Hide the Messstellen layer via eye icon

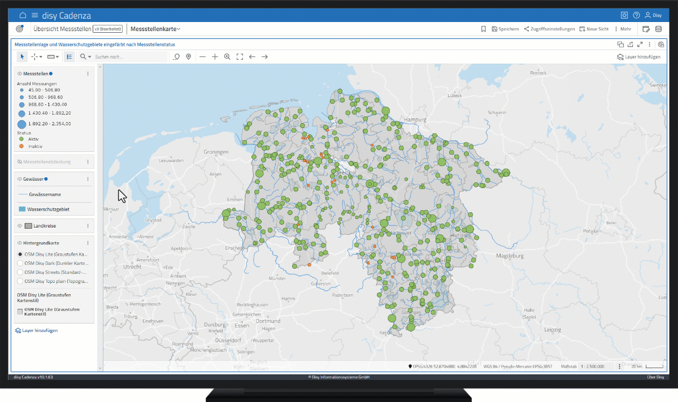coord(19,73)
